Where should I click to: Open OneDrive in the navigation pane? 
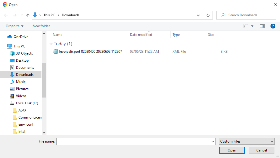21,37
